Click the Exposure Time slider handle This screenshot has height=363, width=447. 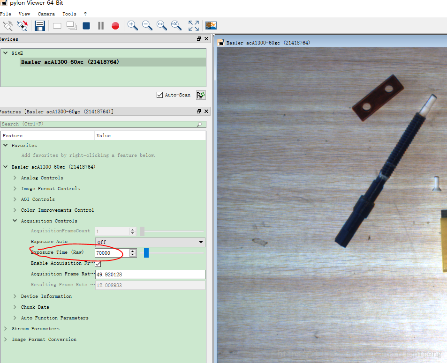pos(146,253)
